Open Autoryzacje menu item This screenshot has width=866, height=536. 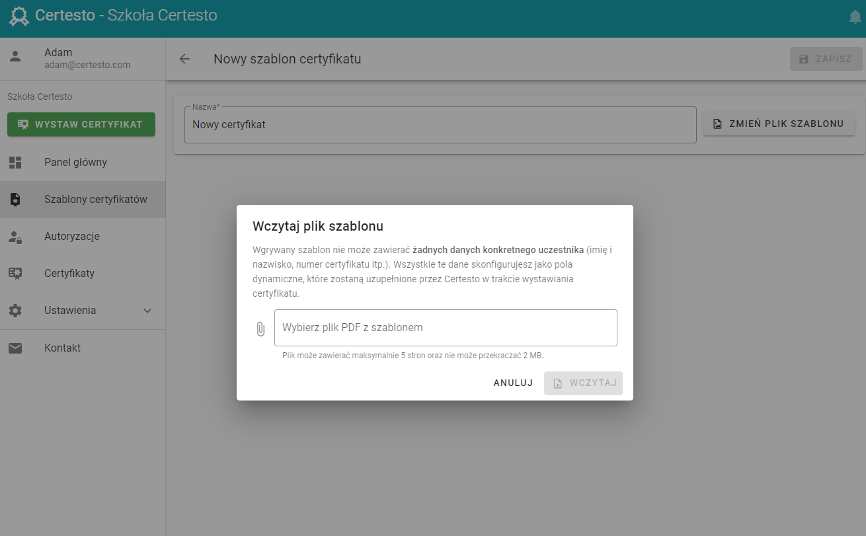[x=83, y=237]
